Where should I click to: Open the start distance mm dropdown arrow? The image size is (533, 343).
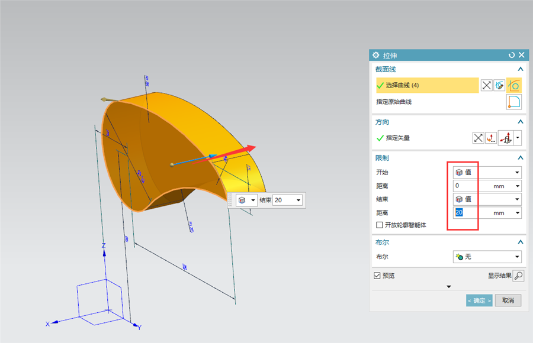(x=518, y=186)
